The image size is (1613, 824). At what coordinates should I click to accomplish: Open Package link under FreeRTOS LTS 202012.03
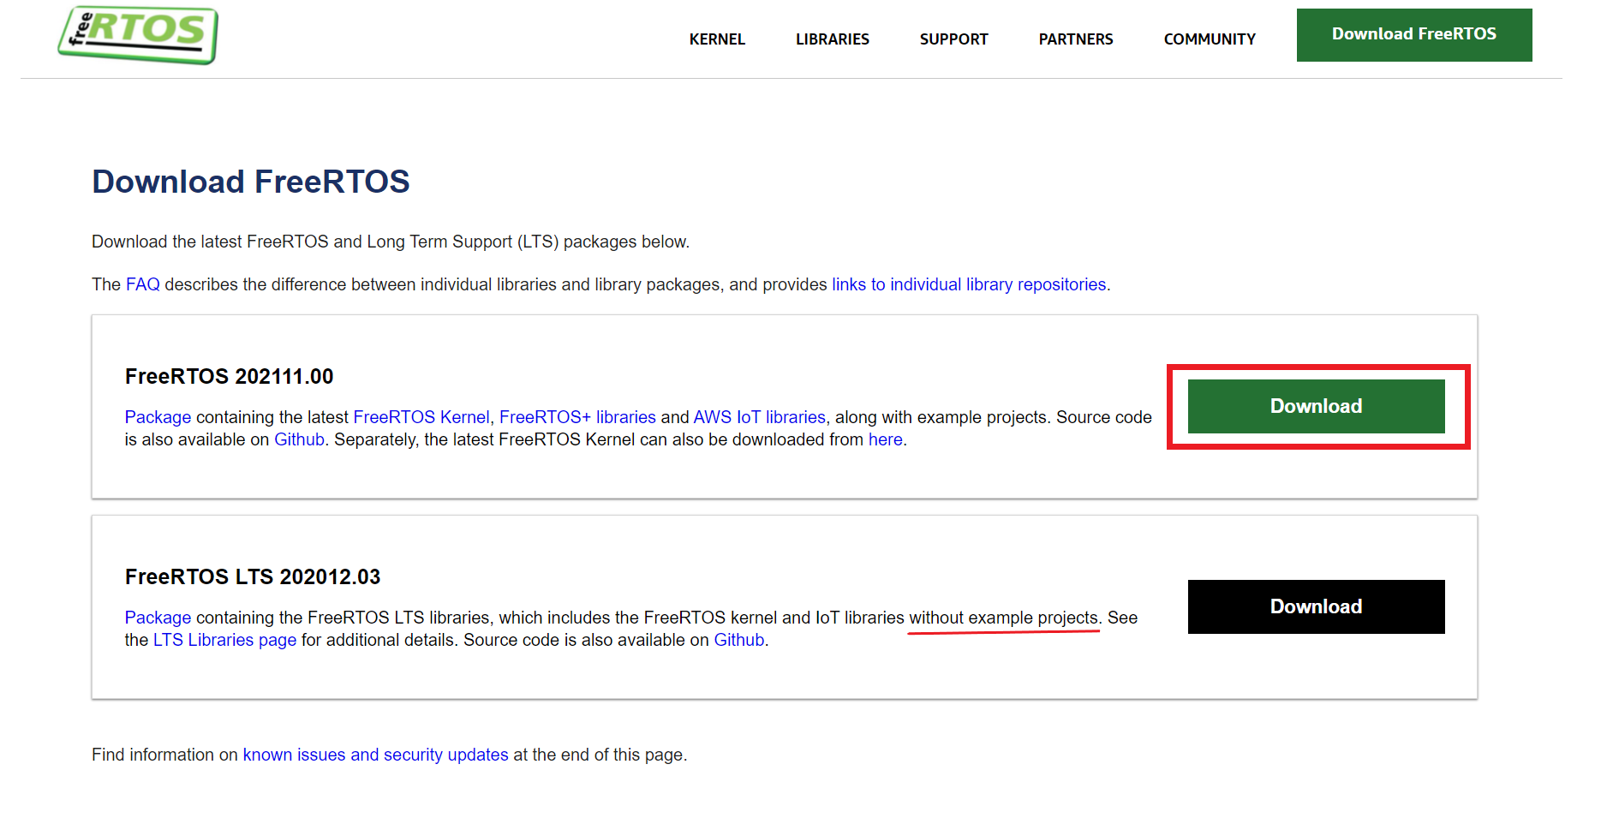coord(158,618)
